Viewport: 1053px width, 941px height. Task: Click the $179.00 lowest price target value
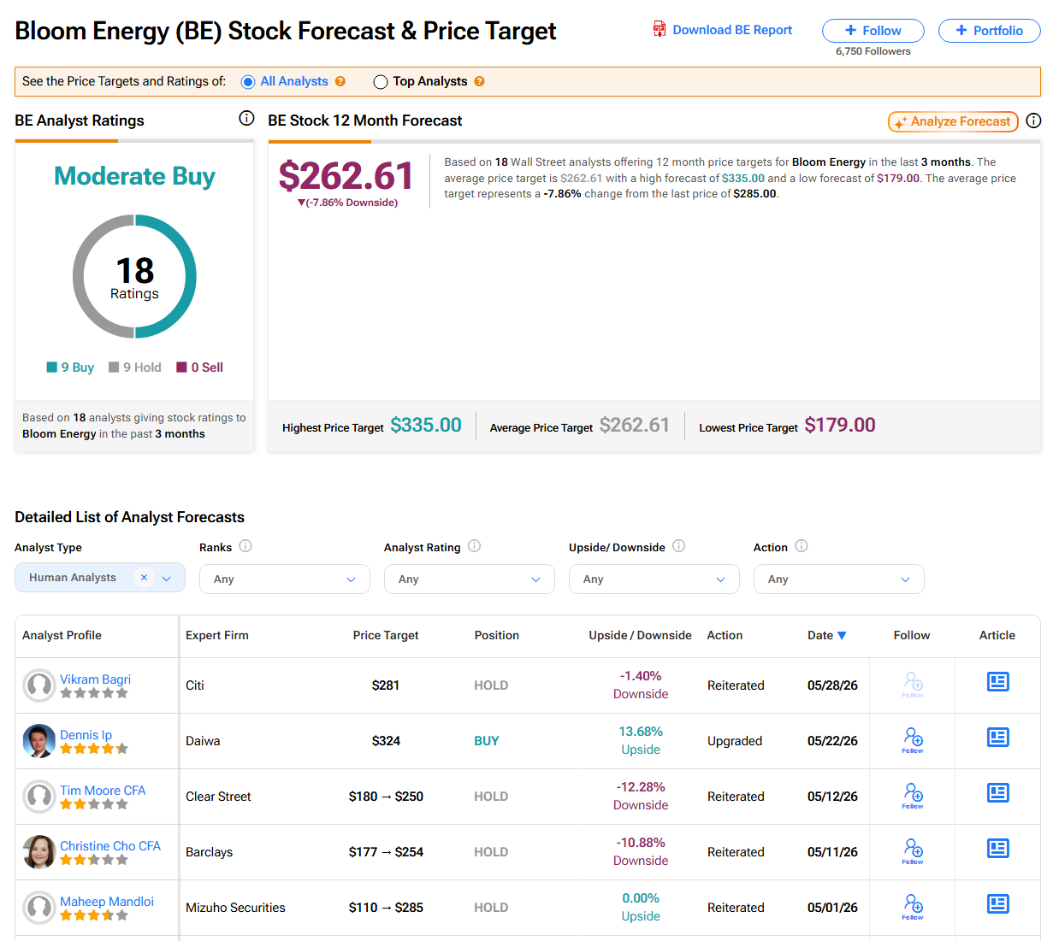point(840,425)
